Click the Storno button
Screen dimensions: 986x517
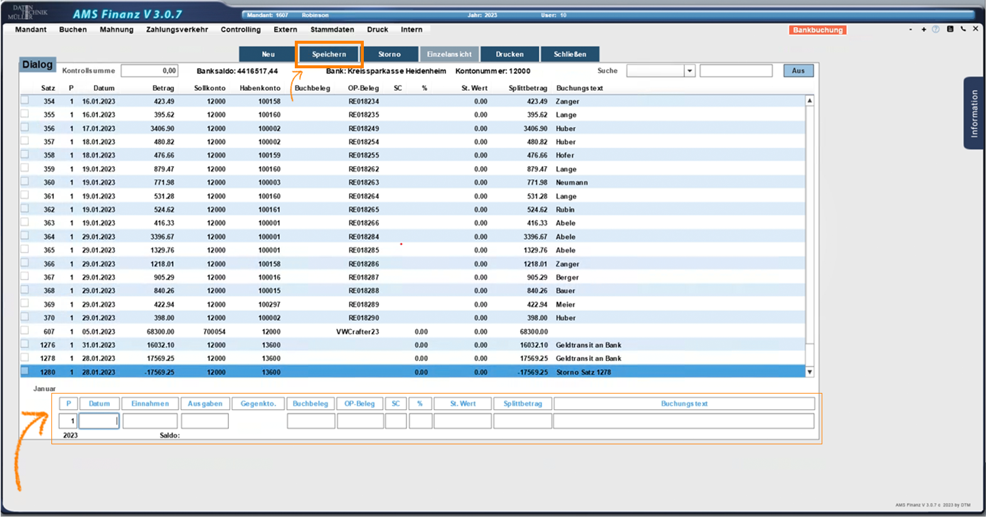pos(390,55)
